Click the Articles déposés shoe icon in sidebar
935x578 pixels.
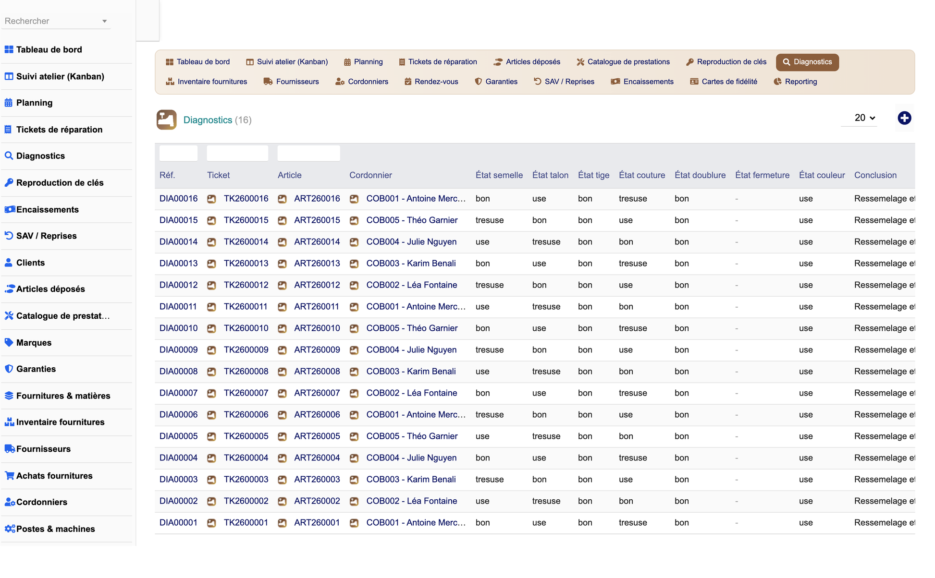click(10, 289)
